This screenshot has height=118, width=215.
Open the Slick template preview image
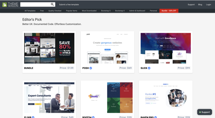point(166,48)
